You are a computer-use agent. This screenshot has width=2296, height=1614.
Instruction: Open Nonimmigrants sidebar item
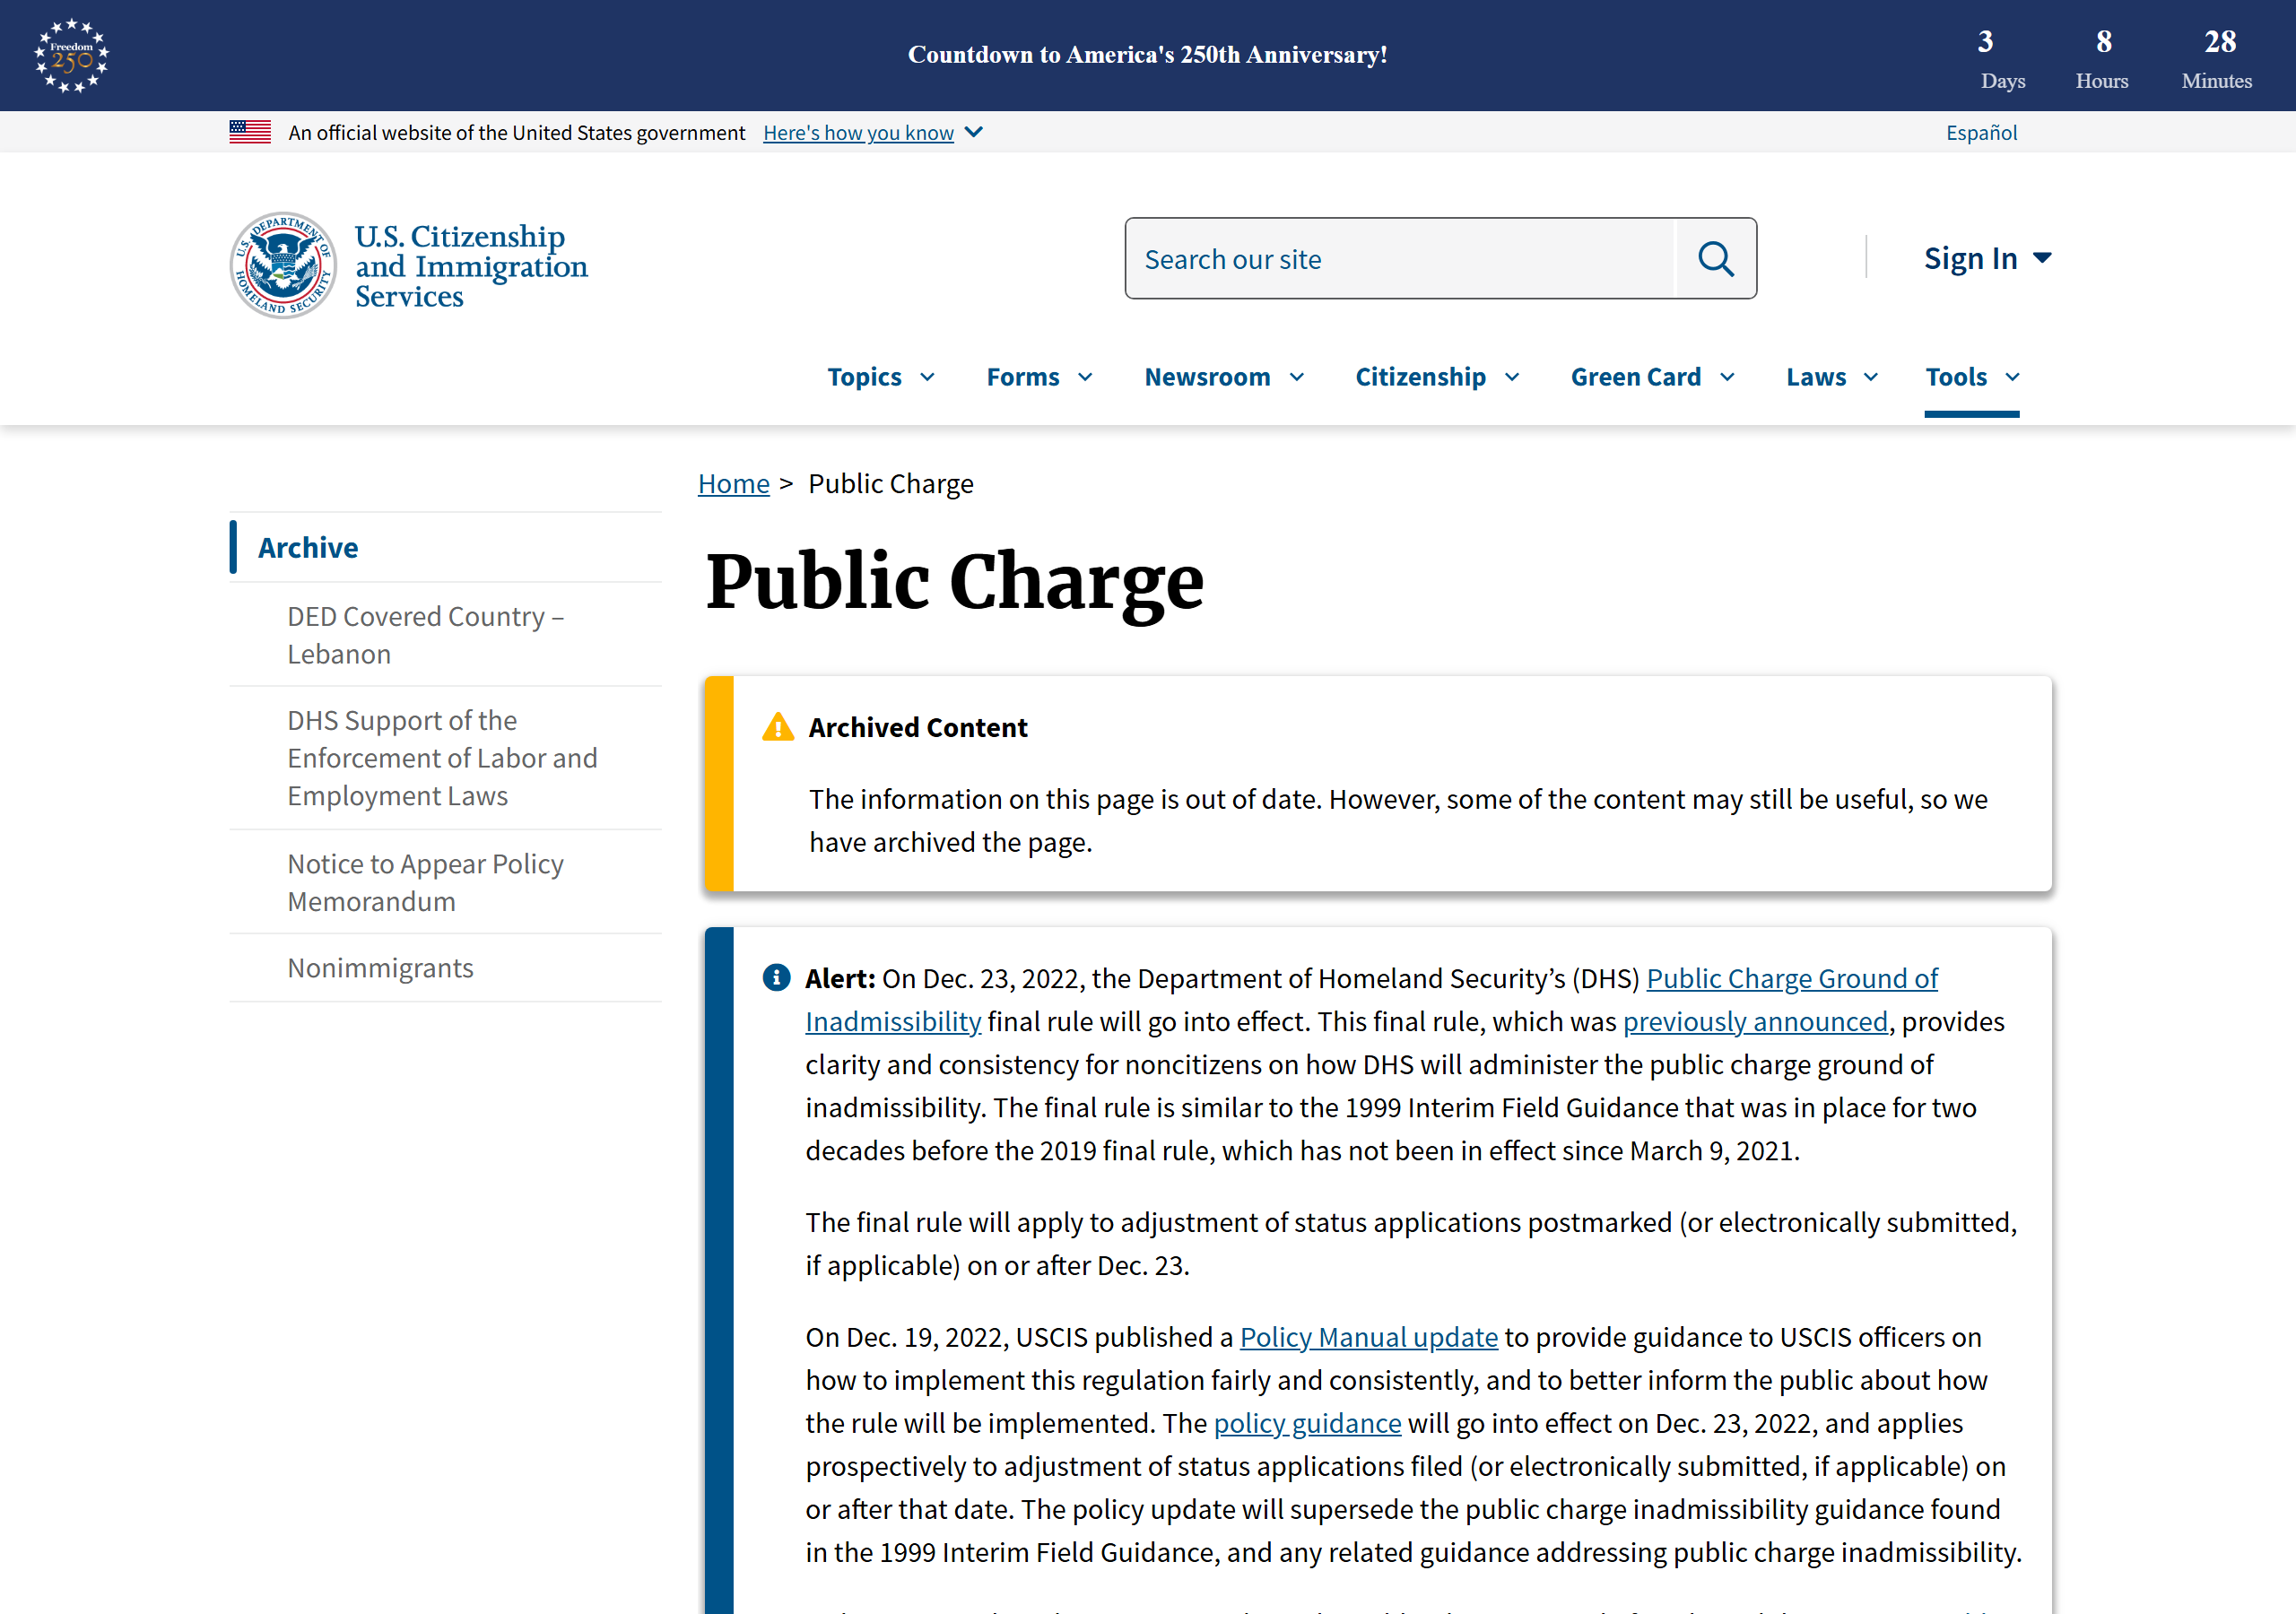(x=380, y=968)
